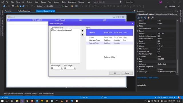
Task: Click the Windows Start button
Action: tap(2, 101)
